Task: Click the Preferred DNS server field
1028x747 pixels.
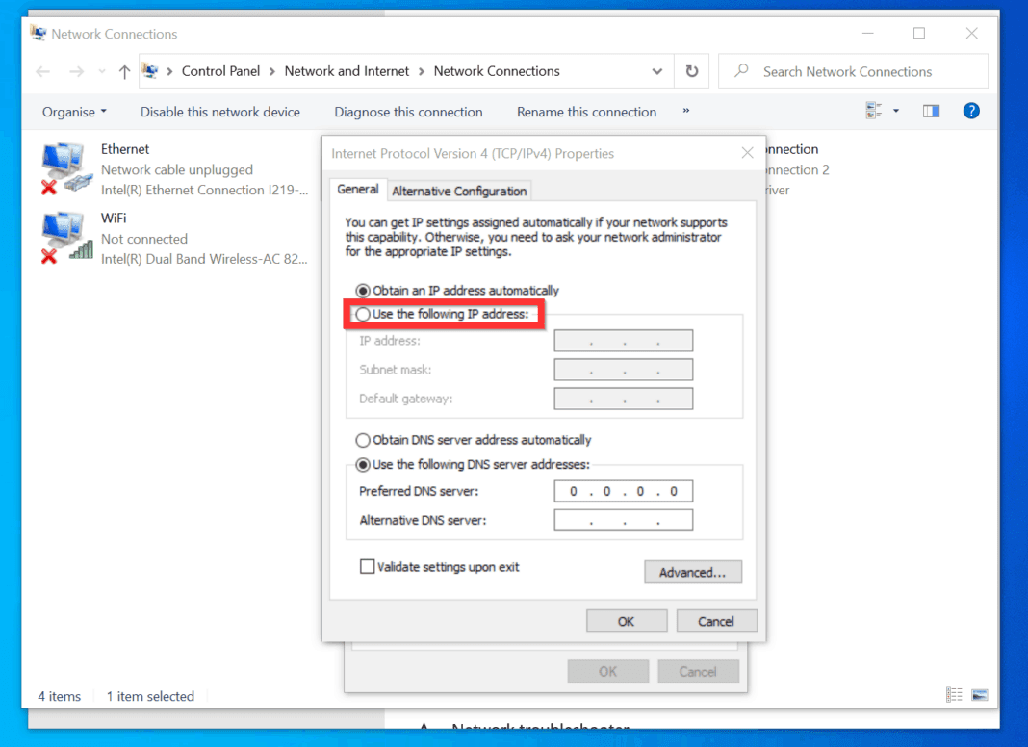Action: coord(623,491)
